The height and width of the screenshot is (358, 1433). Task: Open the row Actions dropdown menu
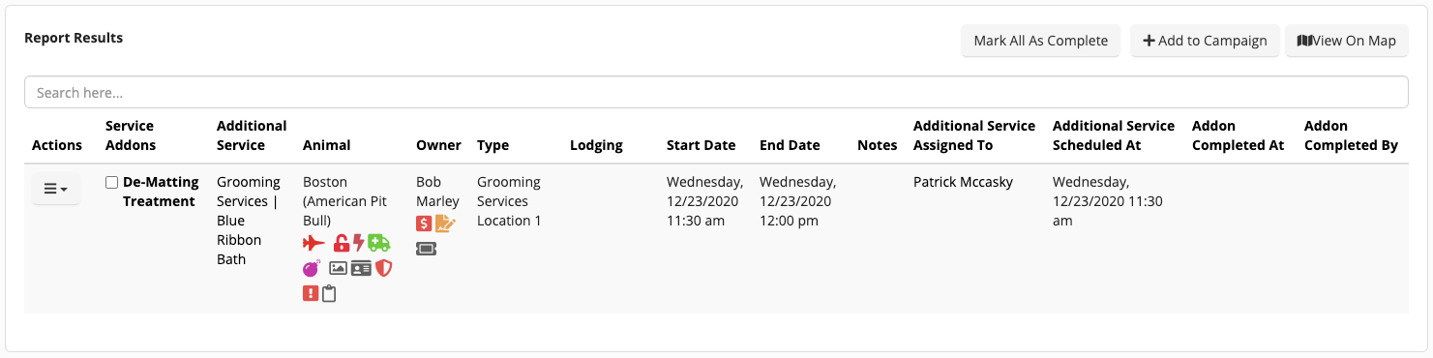56,189
